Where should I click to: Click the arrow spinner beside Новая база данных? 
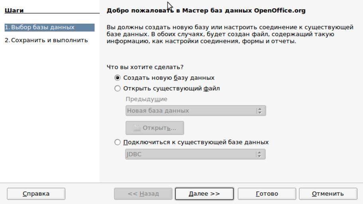260,111
